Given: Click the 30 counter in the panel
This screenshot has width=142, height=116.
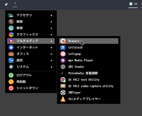Looking at the screenshot, I should (x=136, y=4).
